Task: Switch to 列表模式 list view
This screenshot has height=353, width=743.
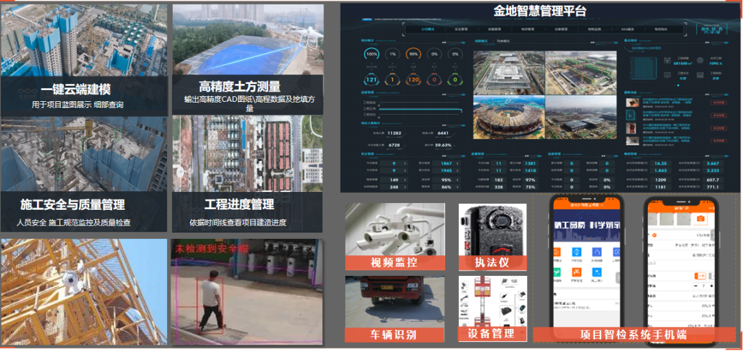Action: [x=503, y=41]
